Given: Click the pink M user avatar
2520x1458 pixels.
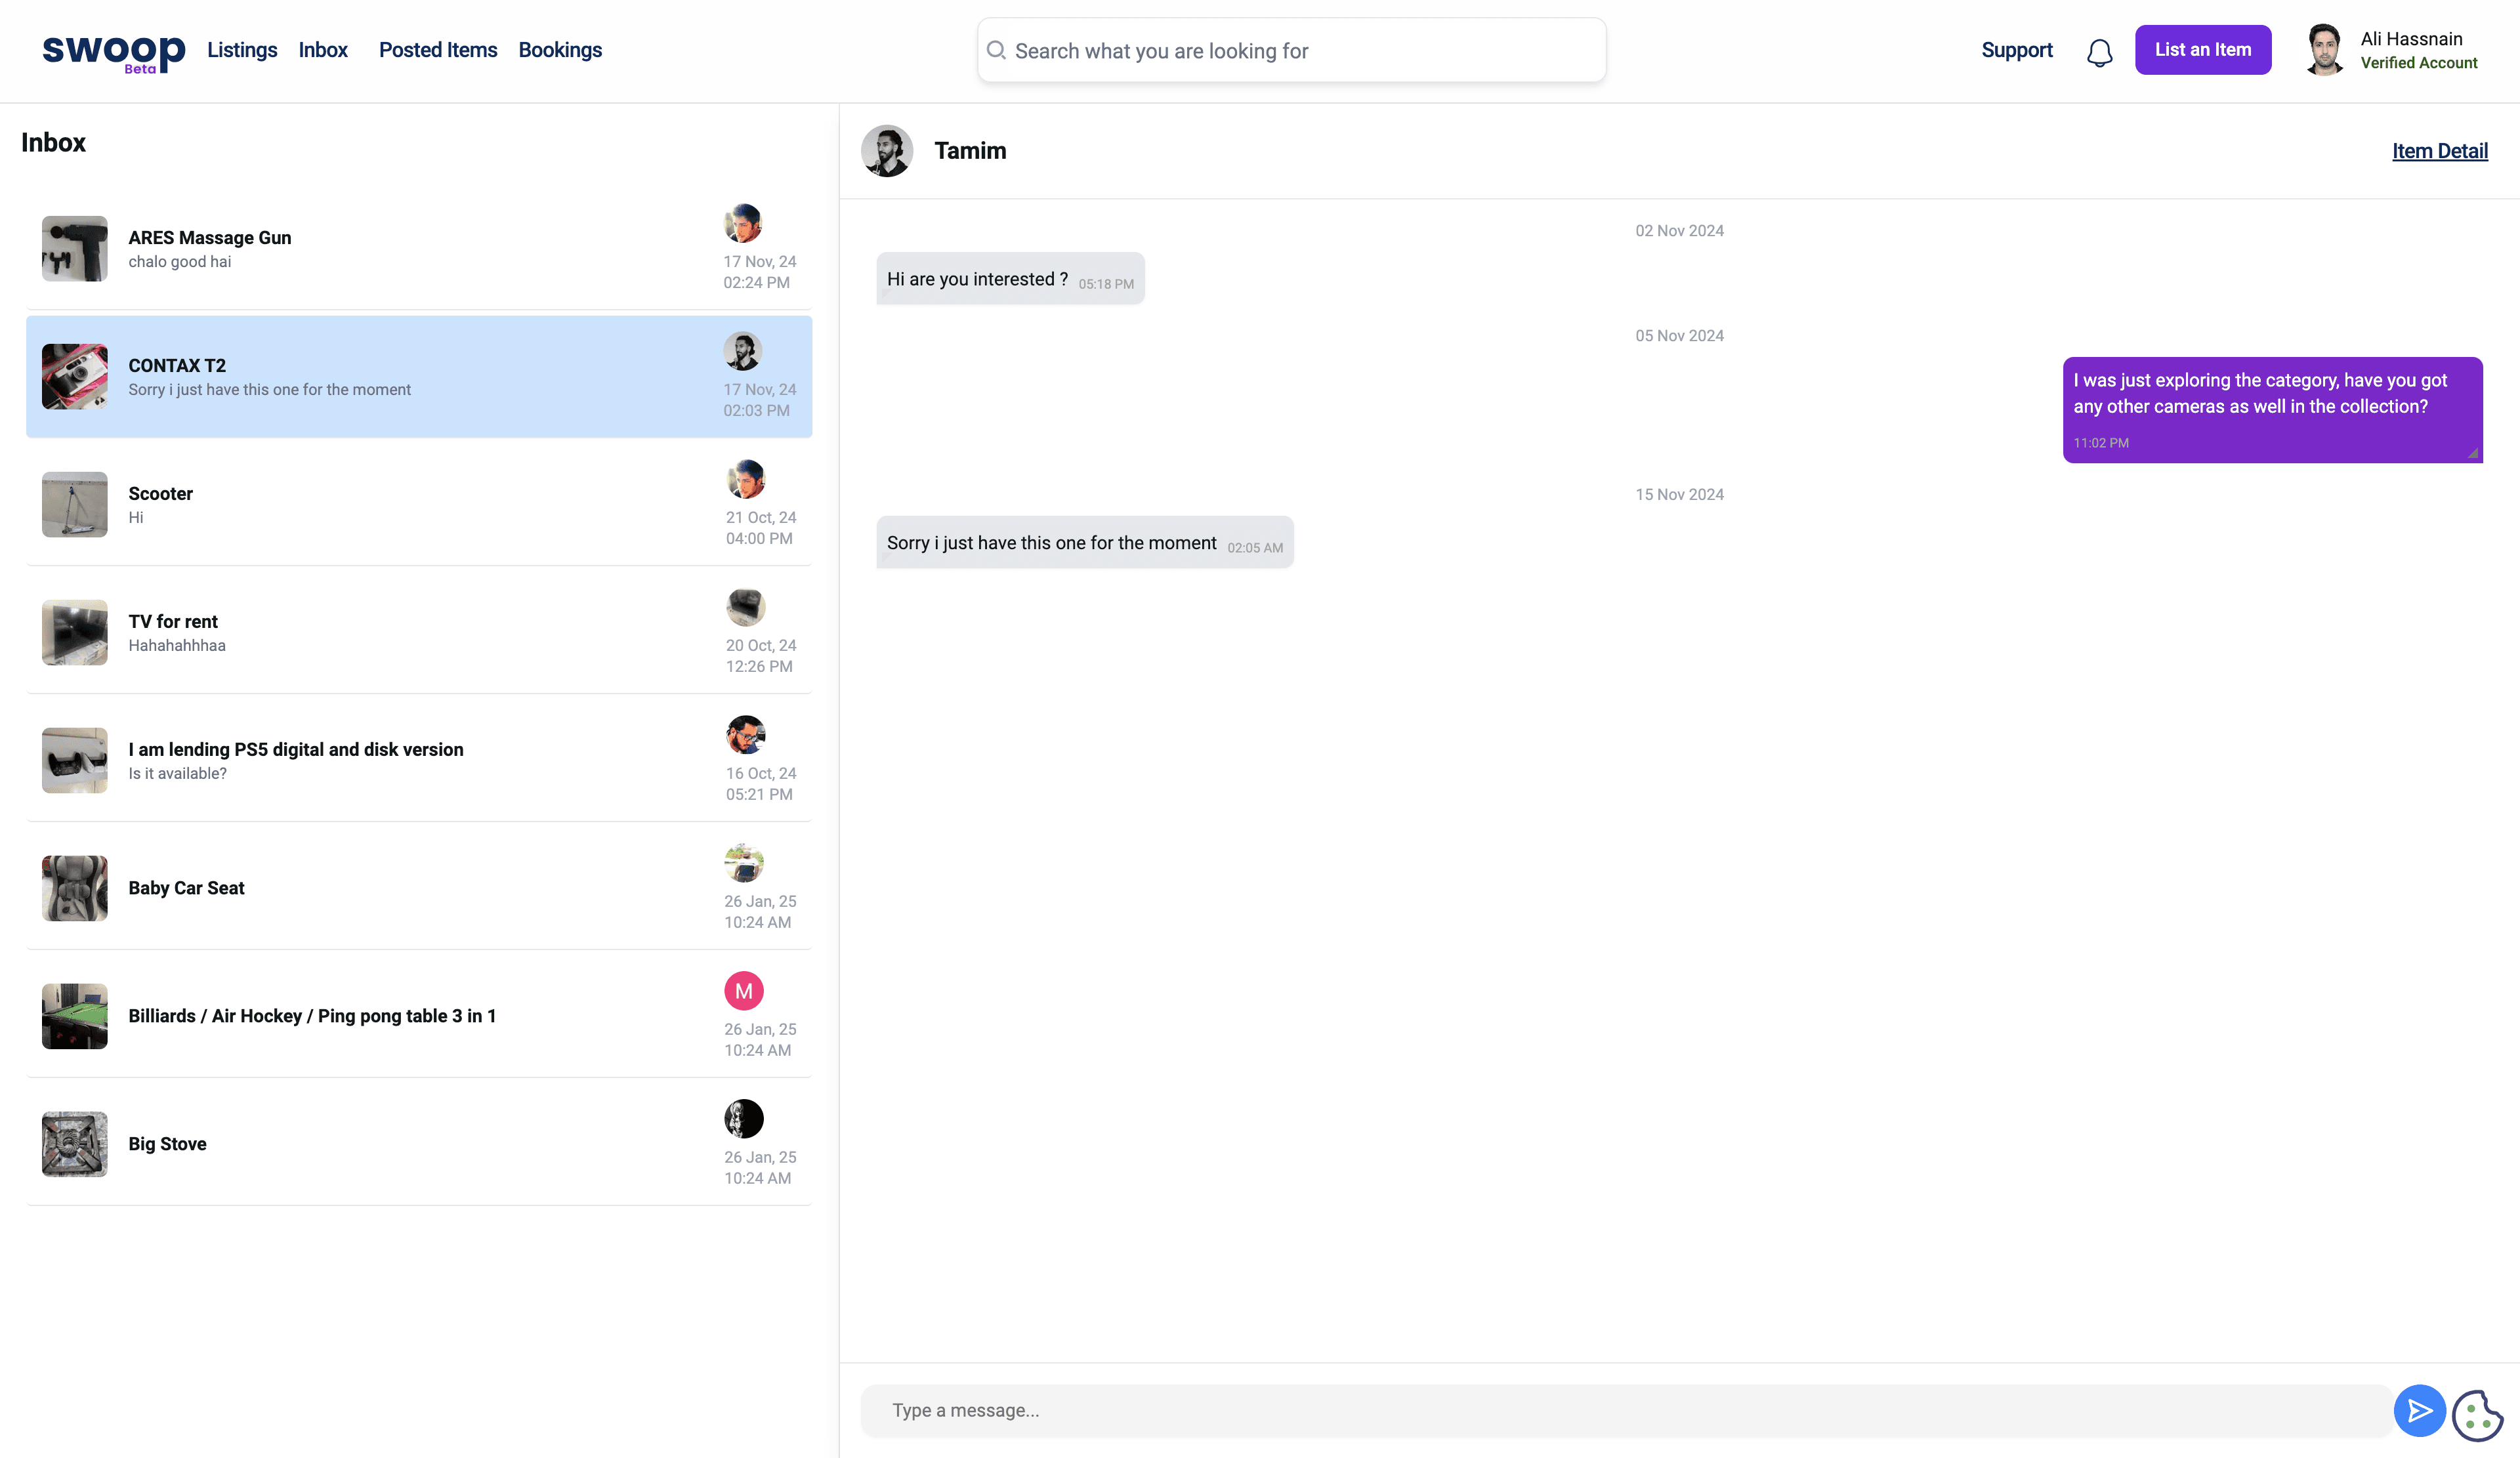Looking at the screenshot, I should [x=744, y=991].
